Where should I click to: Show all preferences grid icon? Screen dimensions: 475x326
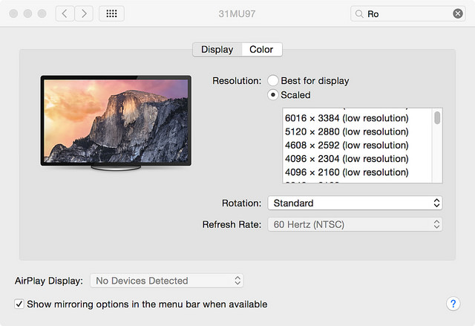[x=111, y=13]
